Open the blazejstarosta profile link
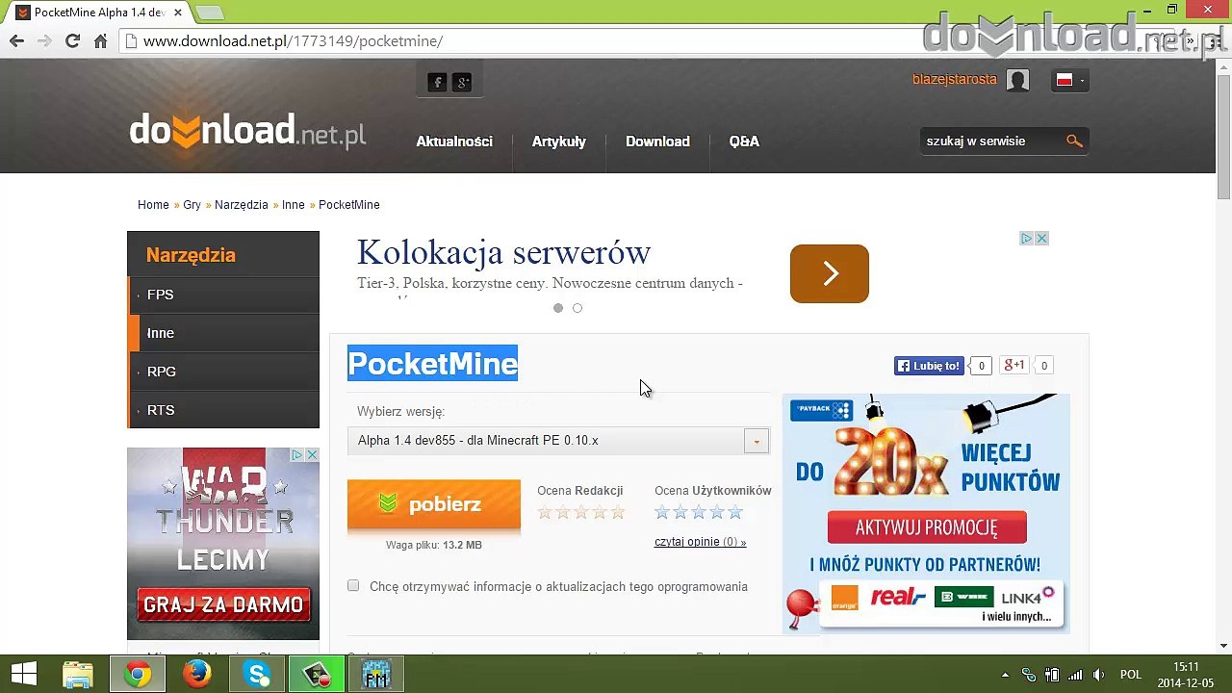 click(x=955, y=80)
